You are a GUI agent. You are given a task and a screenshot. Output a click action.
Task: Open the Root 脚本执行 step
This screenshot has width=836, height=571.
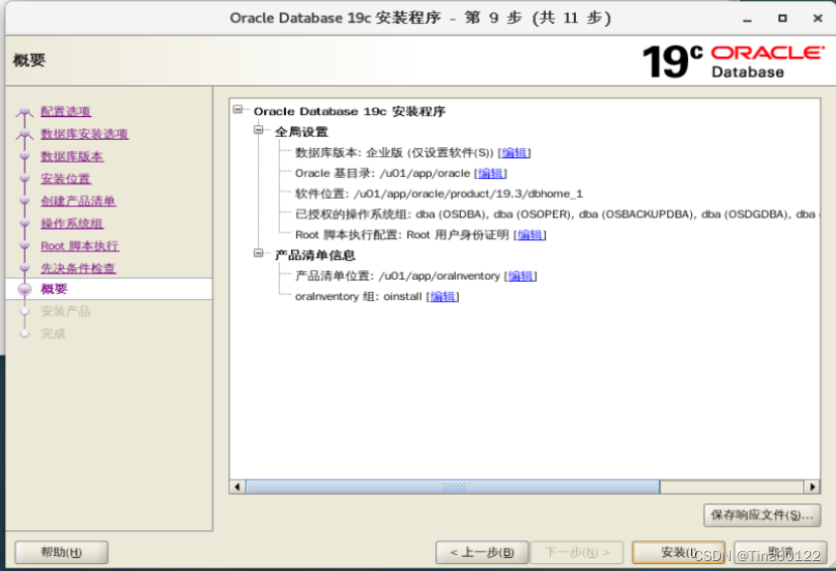[80, 246]
